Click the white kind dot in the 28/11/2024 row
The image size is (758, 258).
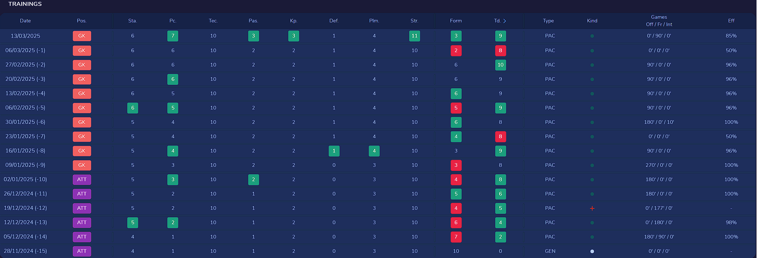coord(592,251)
